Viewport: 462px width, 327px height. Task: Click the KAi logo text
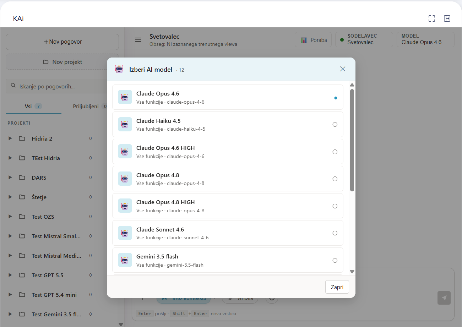point(18,18)
